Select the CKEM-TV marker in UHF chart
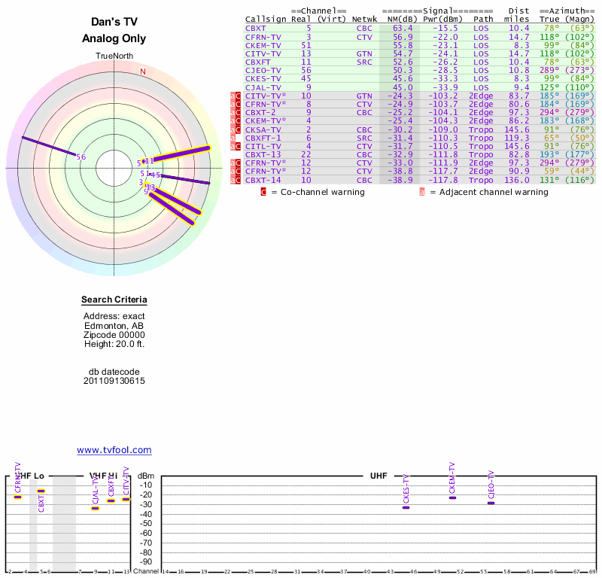Image resolution: width=602 pixels, height=578 pixels. click(x=452, y=498)
